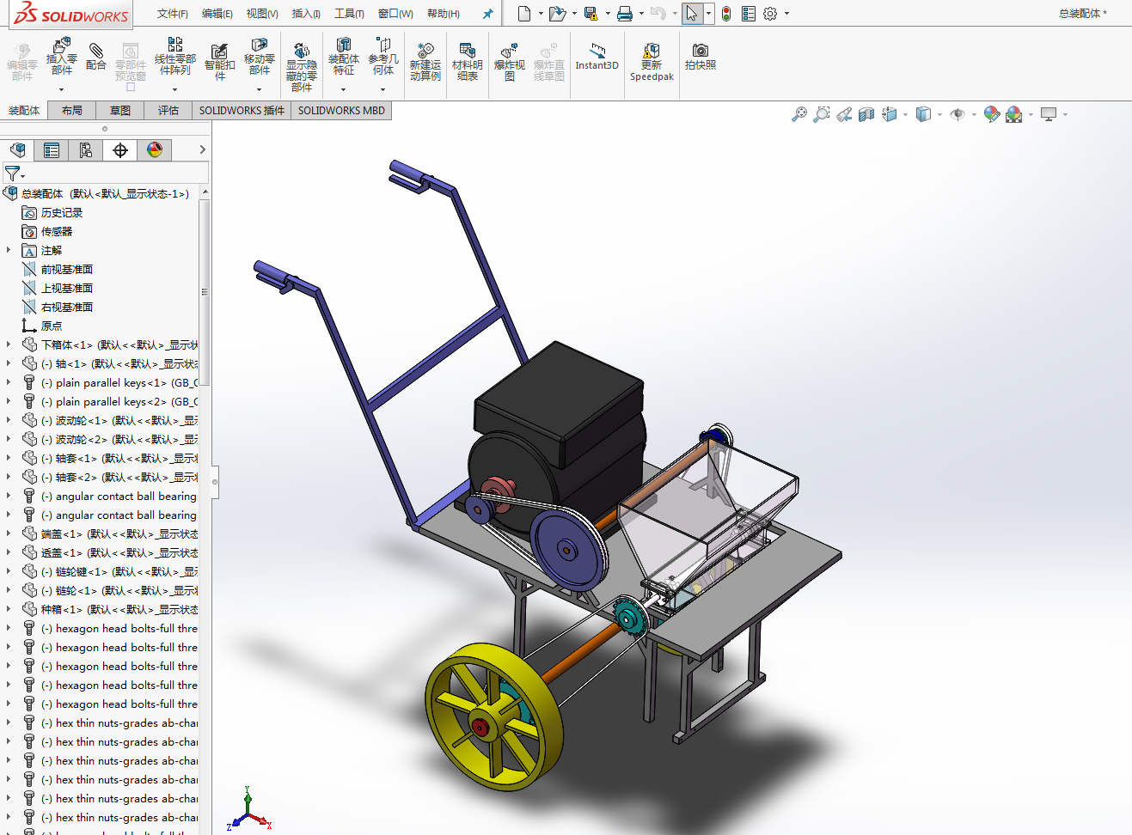Toggle Instant3D mode
The image size is (1132, 835).
click(597, 57)
